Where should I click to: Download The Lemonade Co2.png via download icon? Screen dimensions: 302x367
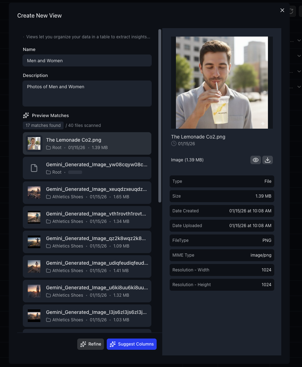coord(267,160)
